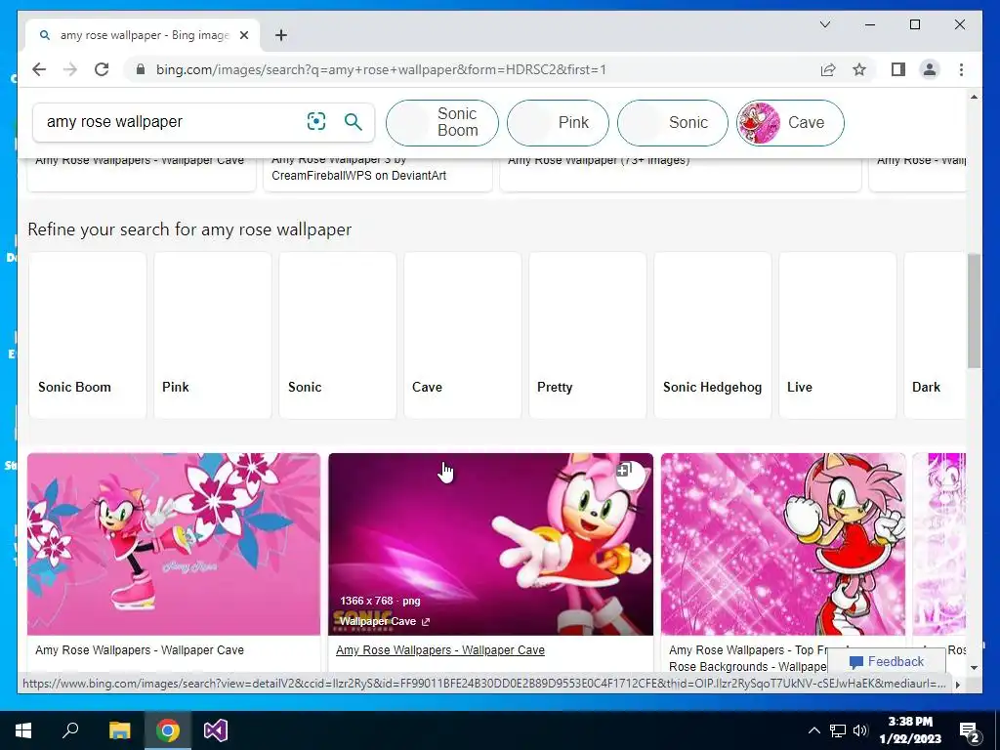Open the sparkly pink Amy Rose image
This screenshot has width=1000, height=750.
pyautogui.click(x=783, y=544)
